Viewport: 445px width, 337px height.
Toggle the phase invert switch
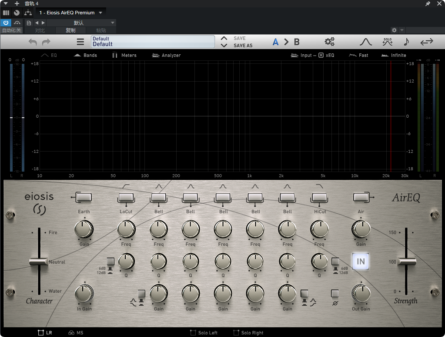coord(335,293)
